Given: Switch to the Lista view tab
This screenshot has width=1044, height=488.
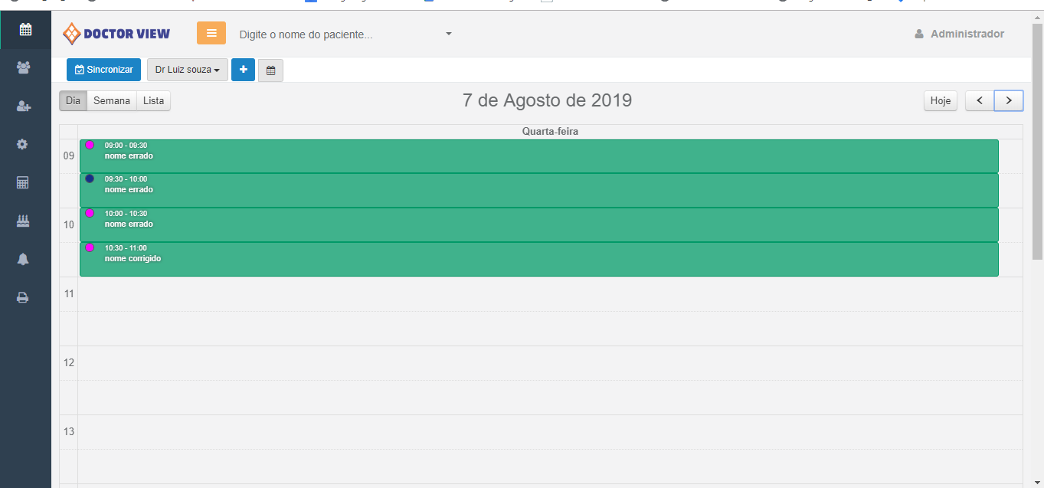Looking at the screenshot, I should [x=153, y=100].
